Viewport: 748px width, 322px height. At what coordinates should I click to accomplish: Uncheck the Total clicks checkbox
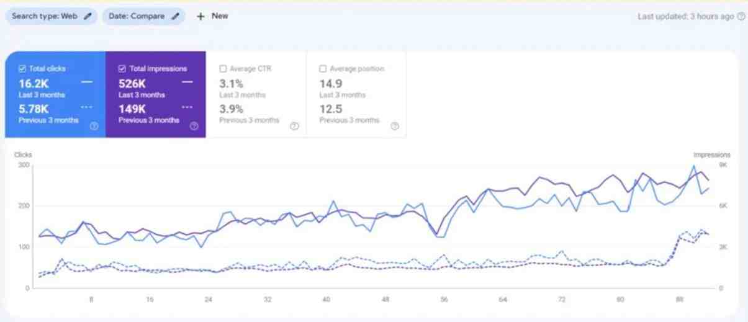[22, 69]
